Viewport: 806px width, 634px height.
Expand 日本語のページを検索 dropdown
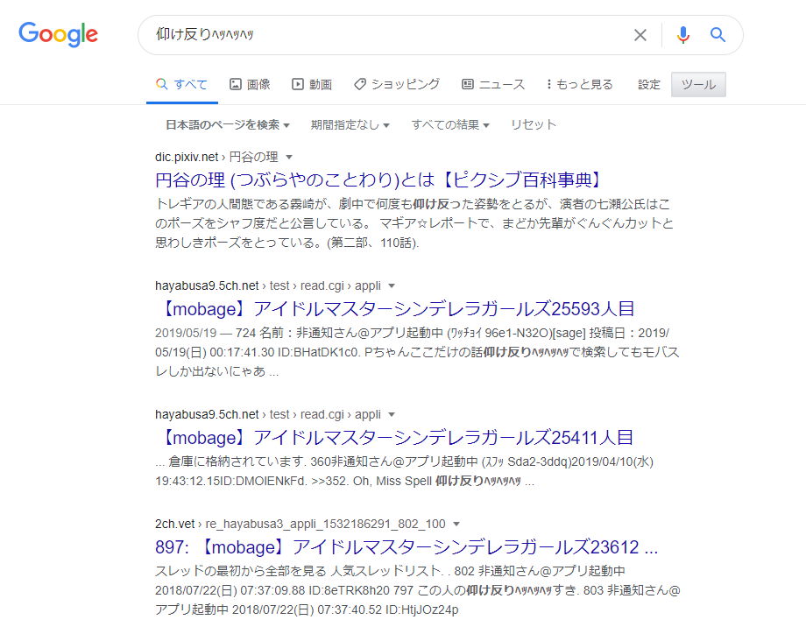[x=228, y=125]
